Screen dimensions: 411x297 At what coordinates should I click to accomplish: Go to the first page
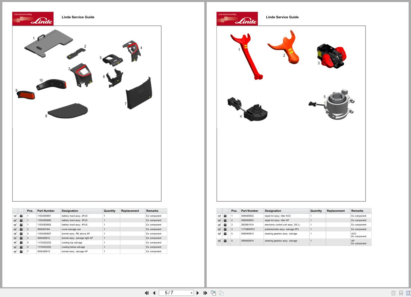point(147,293)
